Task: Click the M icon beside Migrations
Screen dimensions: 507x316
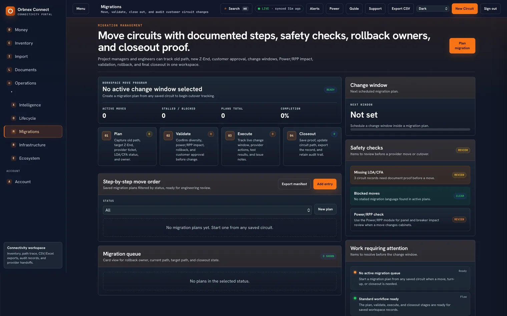Action: (14, 131)
